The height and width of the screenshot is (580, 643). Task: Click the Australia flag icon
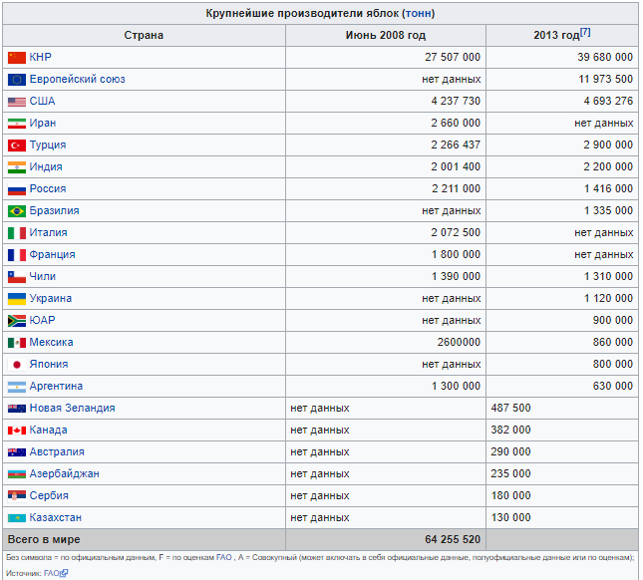point(17,452)
